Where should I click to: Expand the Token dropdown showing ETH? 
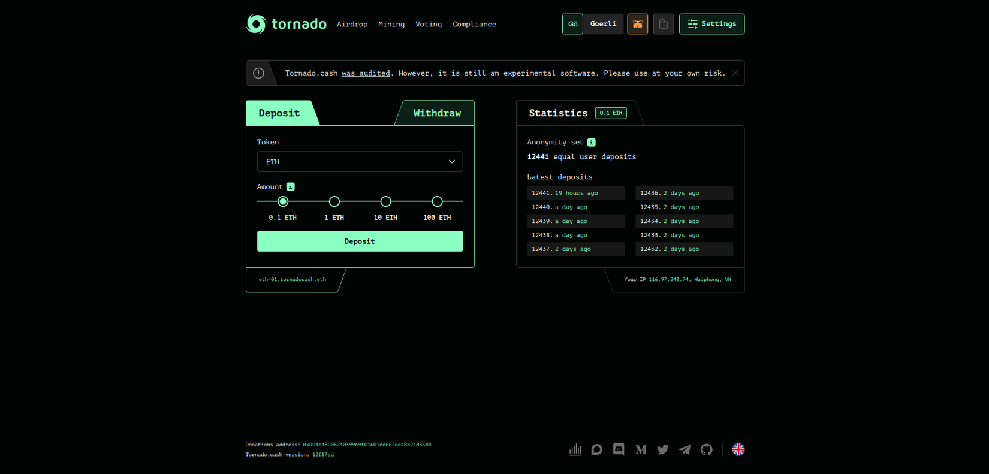pos(360,162)
